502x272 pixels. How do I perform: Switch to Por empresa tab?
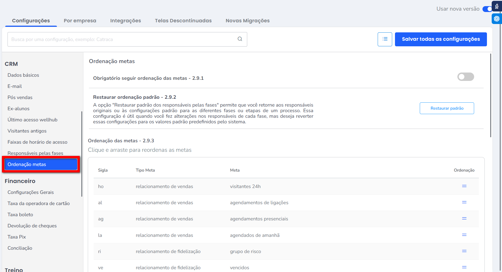tap(80, 21)
